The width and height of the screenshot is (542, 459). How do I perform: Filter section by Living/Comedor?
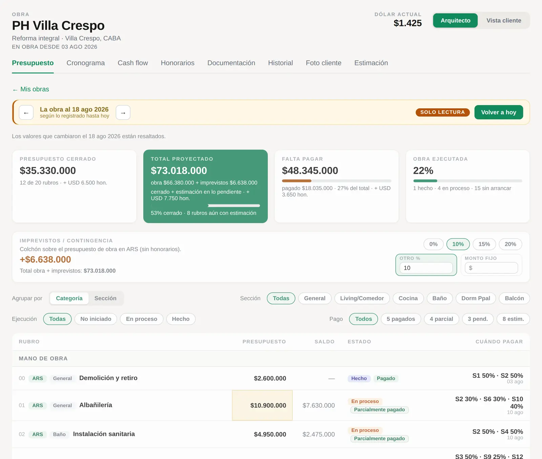point(362,298)
